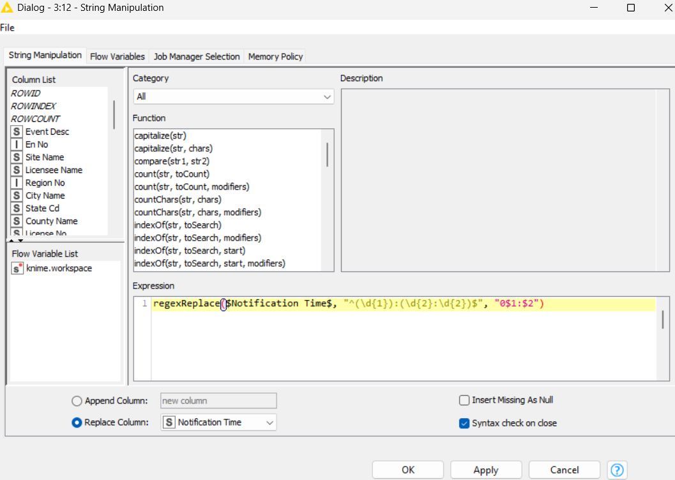Click the string icon for County Name

click(17, 221)
